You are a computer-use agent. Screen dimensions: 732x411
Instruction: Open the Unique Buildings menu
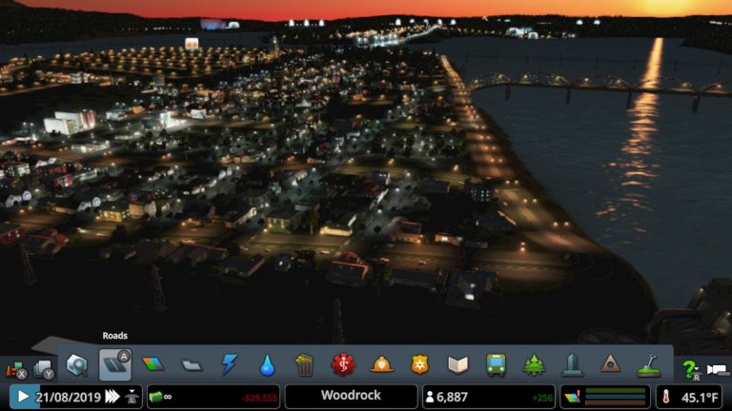coord(572,364)
